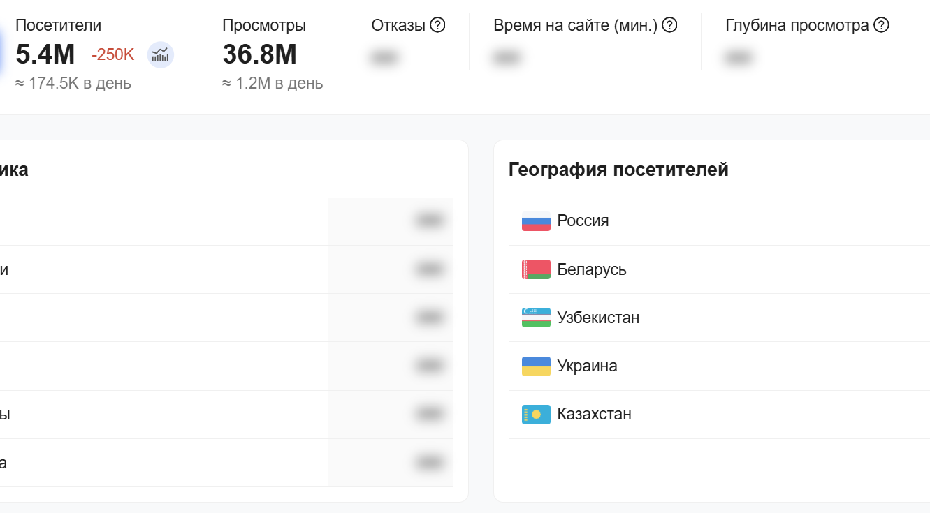Viewport: 930px width, 513px height.
Task: Click the Украина country name
Action: click(587, 366)
